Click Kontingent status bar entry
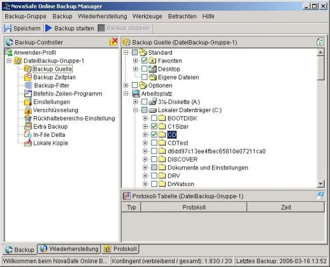The width and height of the screenshot is (330, 267). [172, 261]
